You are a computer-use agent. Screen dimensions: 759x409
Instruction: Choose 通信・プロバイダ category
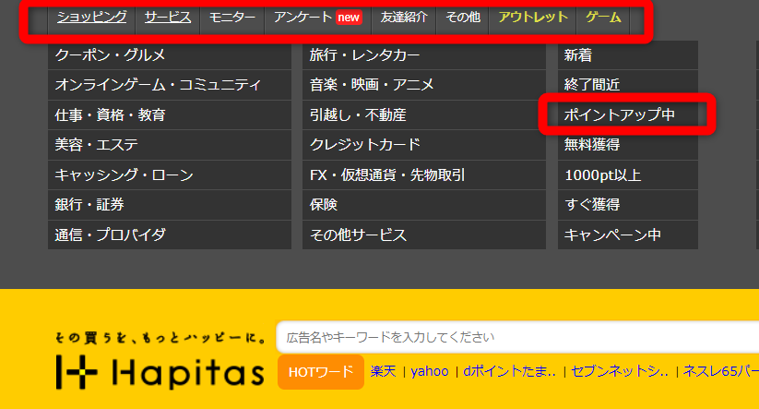(x=170, y=235)
